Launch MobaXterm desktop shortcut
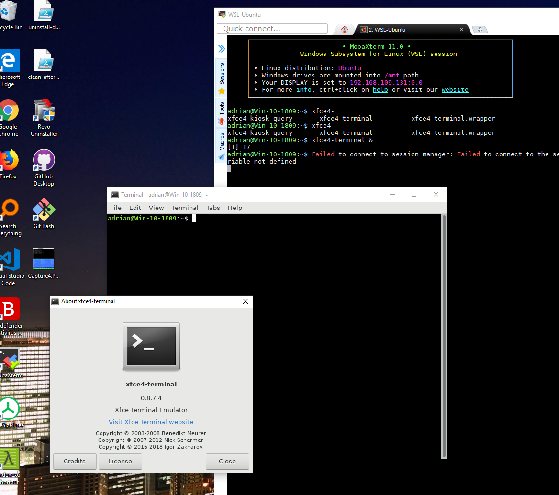Screen dimensions: 559x495 [x=11, y=363]
